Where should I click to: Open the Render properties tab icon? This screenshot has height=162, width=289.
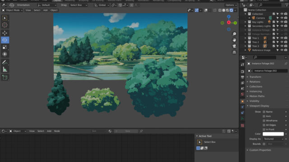pos(242,72)
